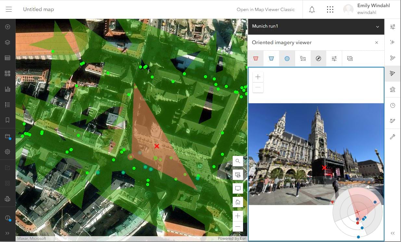Screen dimensions: 401x242
Task: Click the default map extent home button
Action: 238,202
